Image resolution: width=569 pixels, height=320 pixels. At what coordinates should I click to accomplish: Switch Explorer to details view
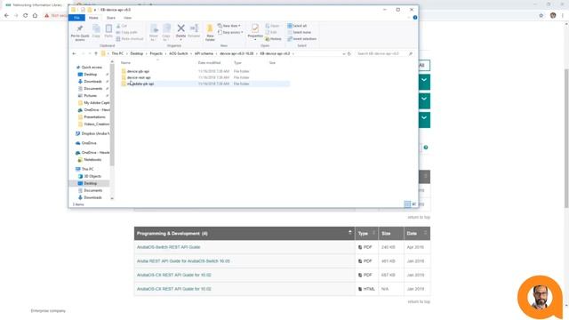click(407, 204)
